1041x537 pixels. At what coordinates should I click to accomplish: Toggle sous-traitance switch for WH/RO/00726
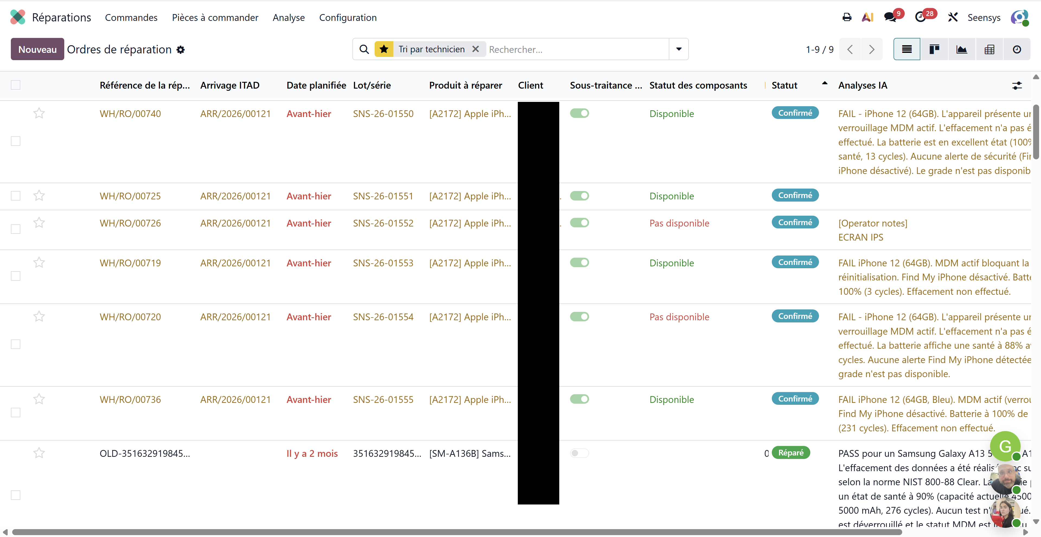(580, 222)
